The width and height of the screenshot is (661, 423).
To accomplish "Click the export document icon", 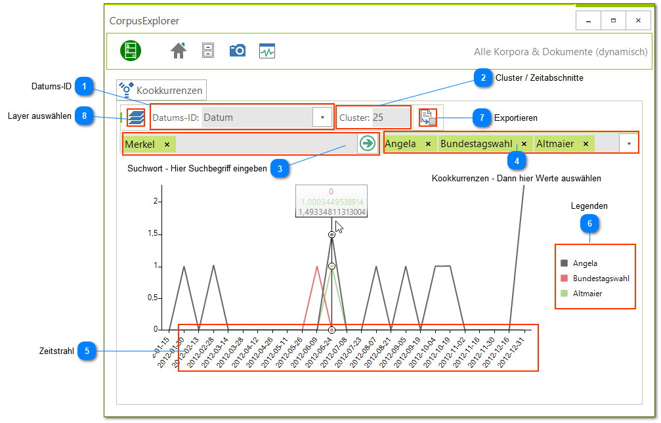I will tap(428, 118).
